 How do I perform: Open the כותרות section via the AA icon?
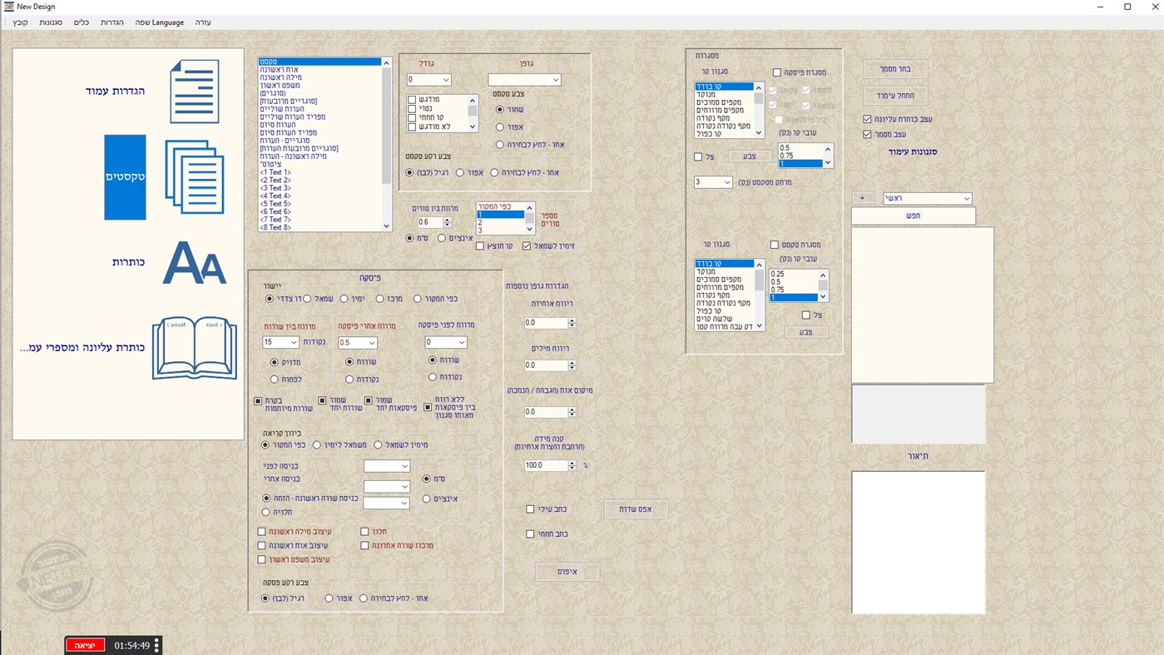point(196,263)
